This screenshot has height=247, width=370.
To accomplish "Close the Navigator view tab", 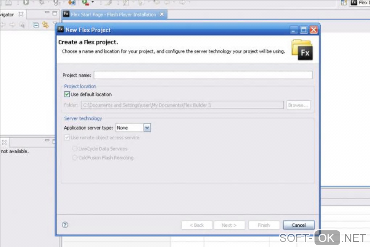I will (21, 14).
